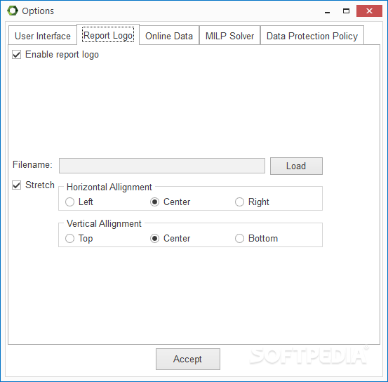Minimize the Options window
This screenshot has width=388, height=382.
click(327, 11)
